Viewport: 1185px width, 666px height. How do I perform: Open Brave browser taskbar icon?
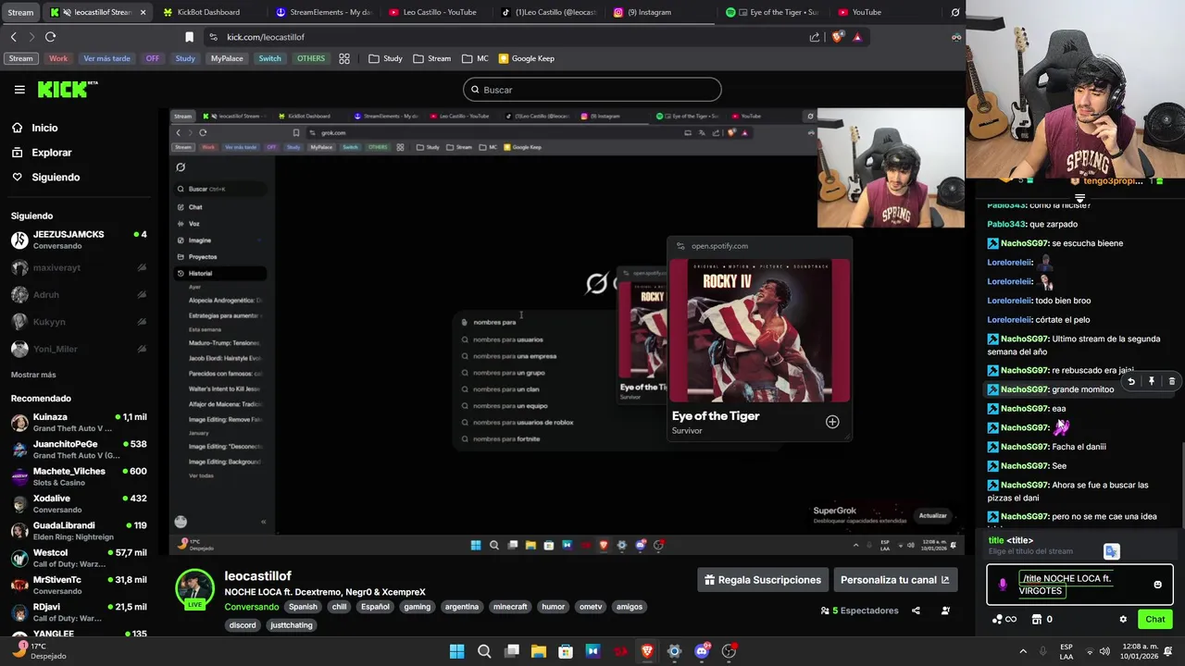click(647, 651)
